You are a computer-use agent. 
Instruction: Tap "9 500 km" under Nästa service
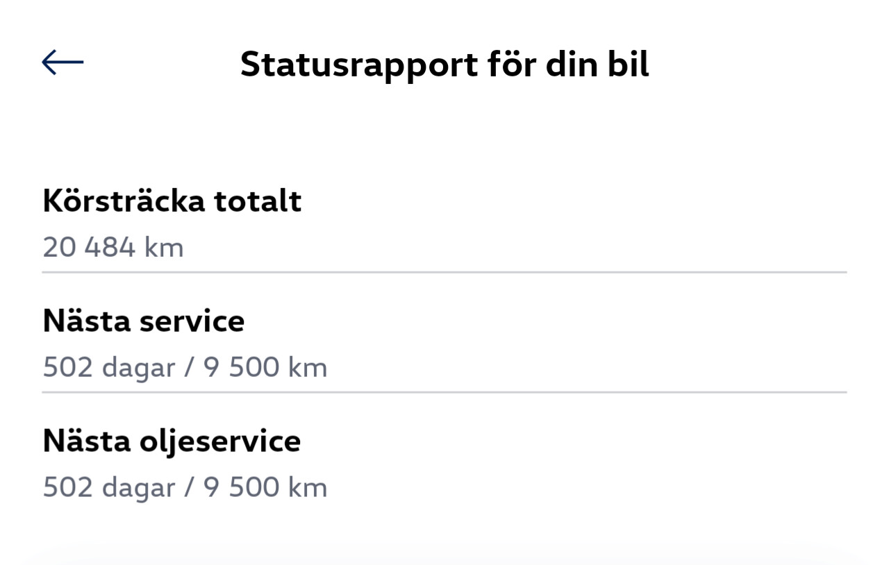click(265, 367)
